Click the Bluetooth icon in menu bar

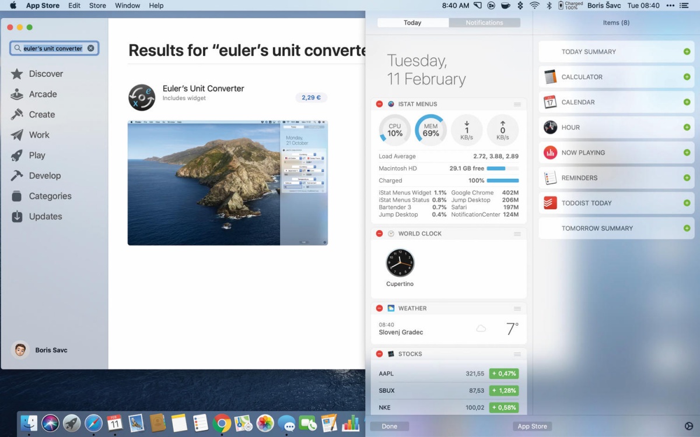click(x=549, y=6)
